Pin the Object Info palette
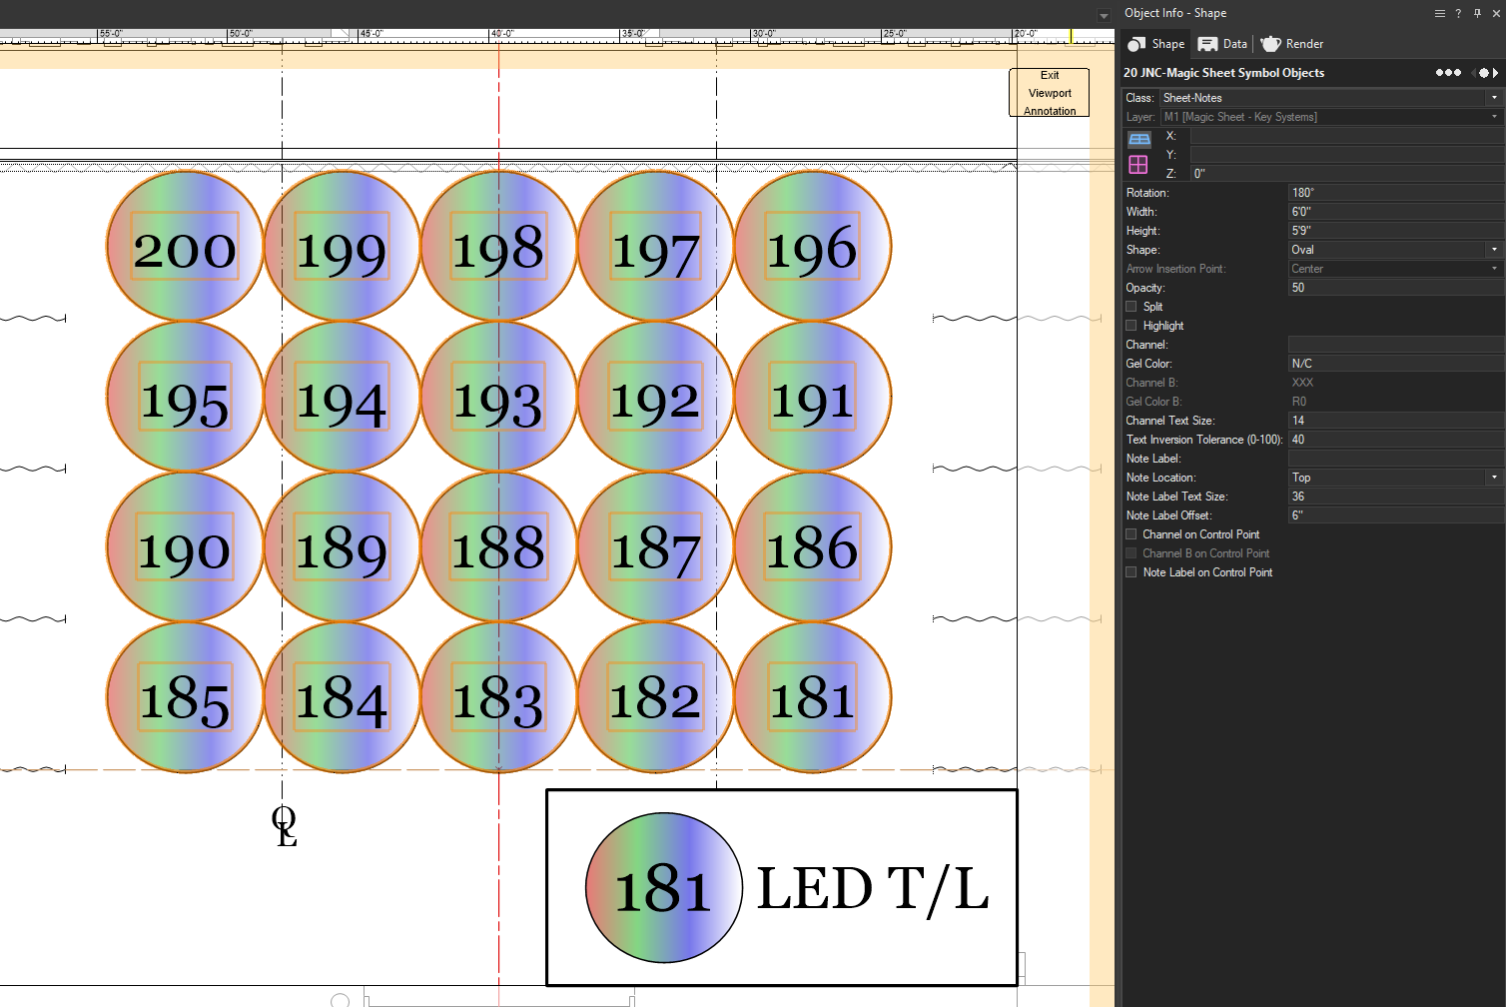Image resolution: width=1506 pixels, height=1007 pixels. 1477,13
